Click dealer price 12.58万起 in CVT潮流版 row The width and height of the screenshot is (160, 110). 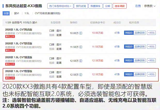98,61
